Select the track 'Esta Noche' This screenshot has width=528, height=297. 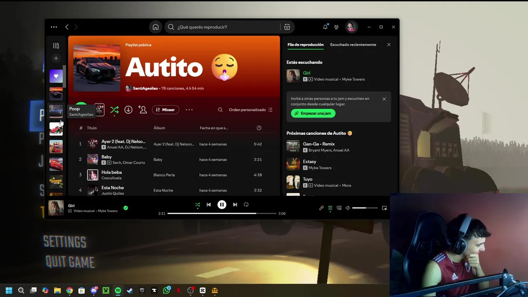tap(173, 190)
